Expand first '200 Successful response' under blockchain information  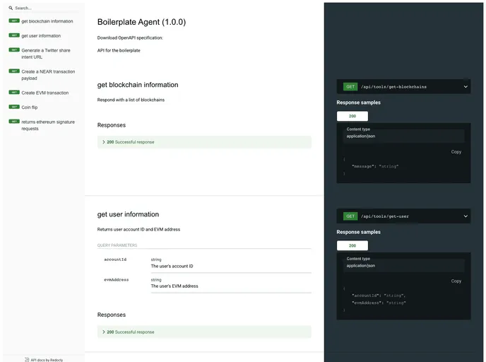204,142
